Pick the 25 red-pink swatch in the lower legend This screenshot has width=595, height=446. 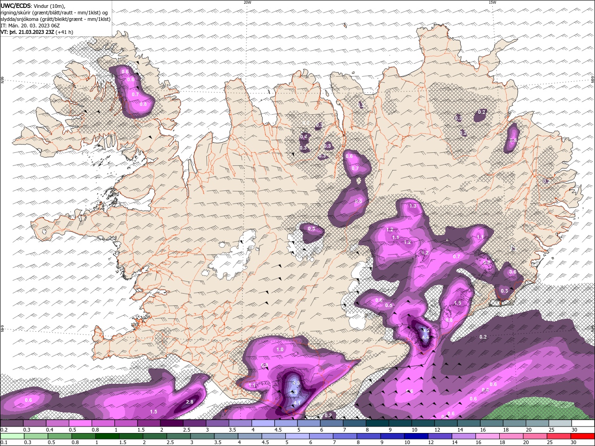click(559, 436)
